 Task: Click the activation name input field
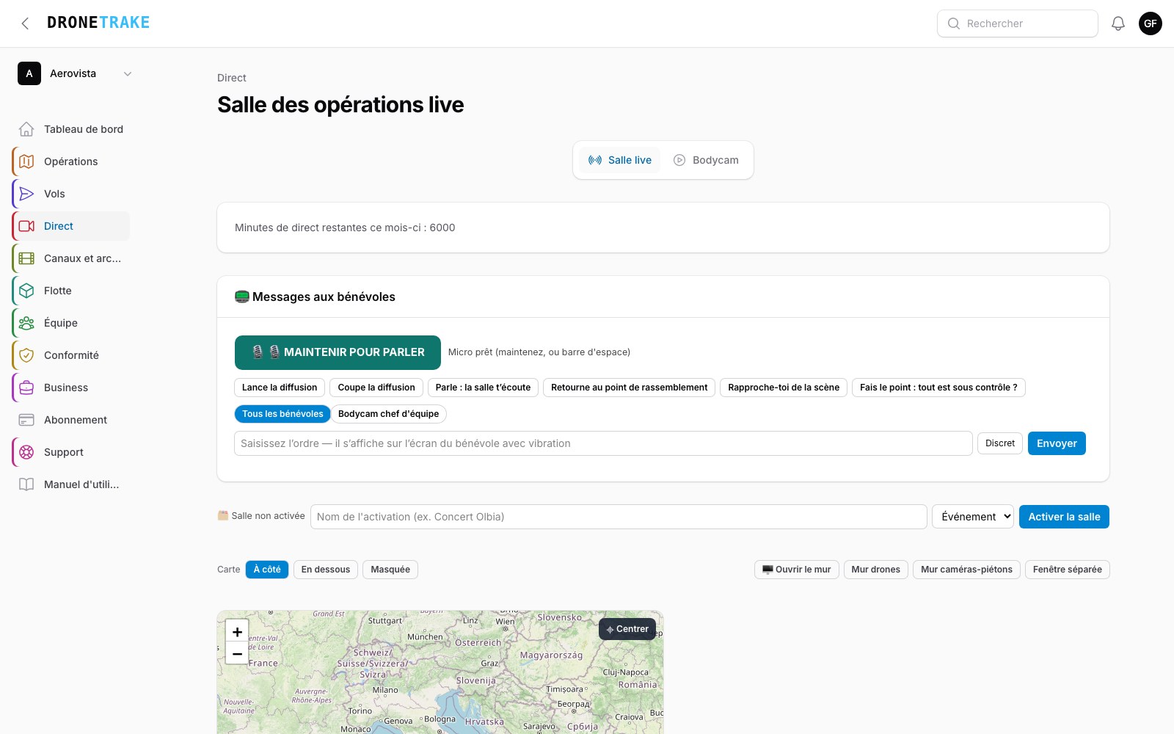(619, 517)
